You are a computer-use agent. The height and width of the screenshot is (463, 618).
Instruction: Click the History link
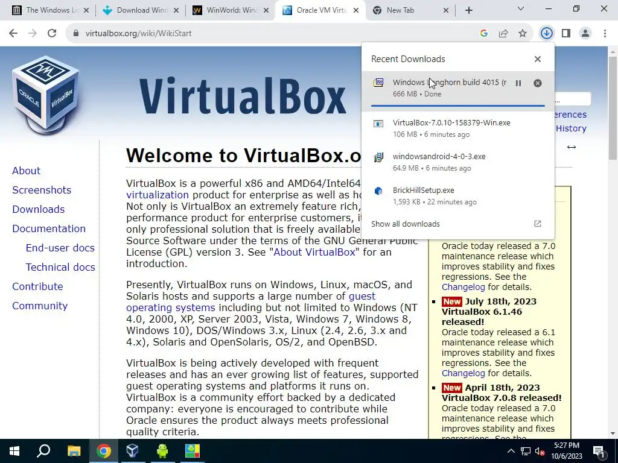571,128
